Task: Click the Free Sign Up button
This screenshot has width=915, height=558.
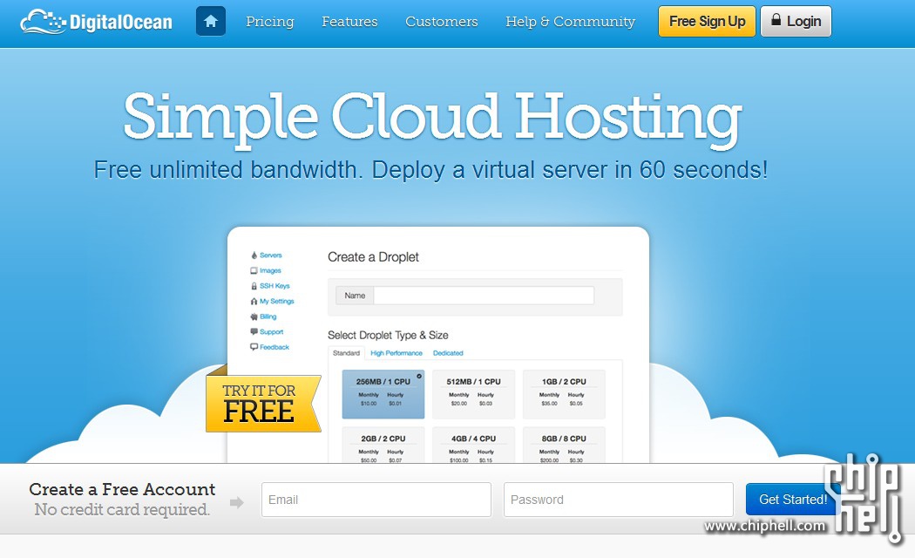Action: tap(707, 22)
